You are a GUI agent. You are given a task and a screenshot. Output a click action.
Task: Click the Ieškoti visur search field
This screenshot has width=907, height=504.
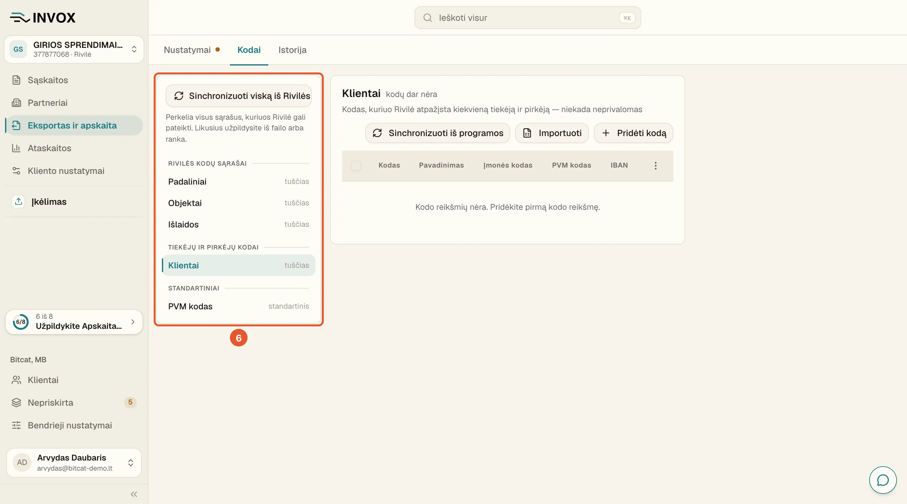(528, 18)
